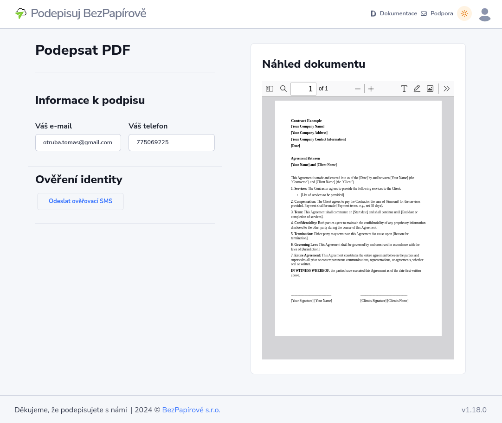Click the '[Client's Signature] [Client's Name]' text

(384, 301)
